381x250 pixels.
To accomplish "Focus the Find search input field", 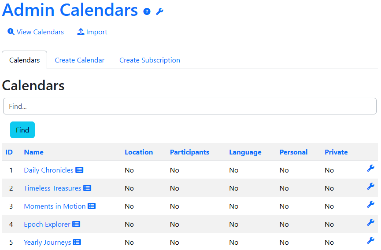I will pyautogui.click(x=190, y=107).
